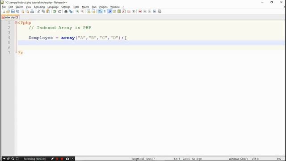Click the Folder as Workspace icon
Image resolution: width=286 pixels, height=161 pixels.
129,11
